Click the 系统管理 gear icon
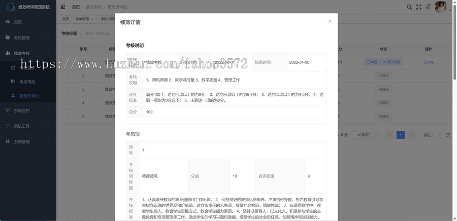 (8, 141)
